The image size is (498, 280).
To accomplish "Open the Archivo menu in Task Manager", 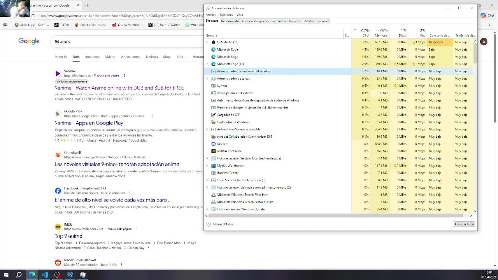I will point(211,15).
